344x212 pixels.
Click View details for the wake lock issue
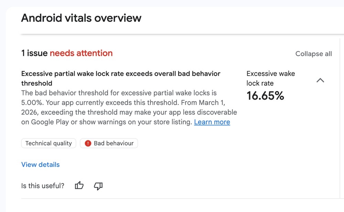pos(40,165)
